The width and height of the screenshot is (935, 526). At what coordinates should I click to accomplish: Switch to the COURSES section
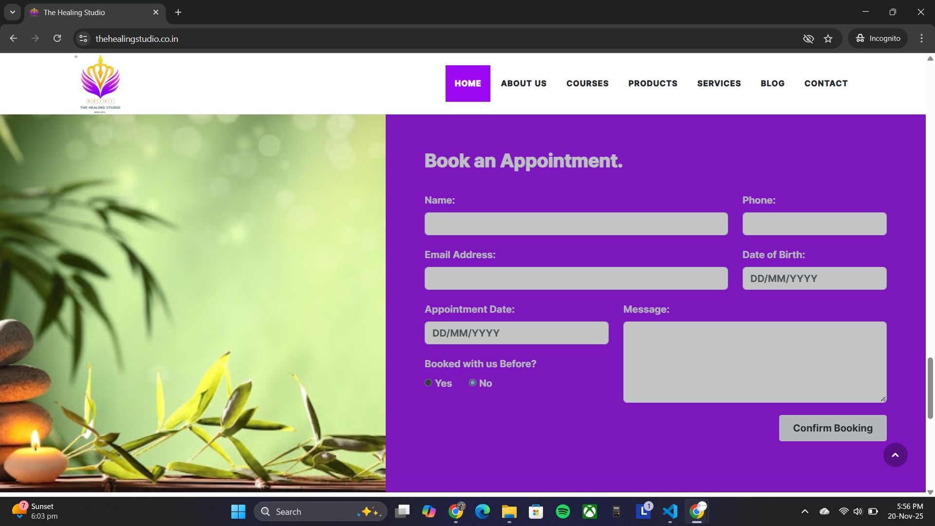(x=587, y=83)
